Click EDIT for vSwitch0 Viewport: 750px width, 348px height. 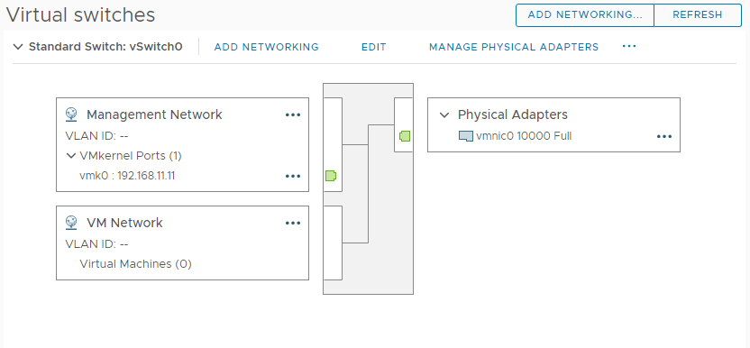tap(373, 47)
